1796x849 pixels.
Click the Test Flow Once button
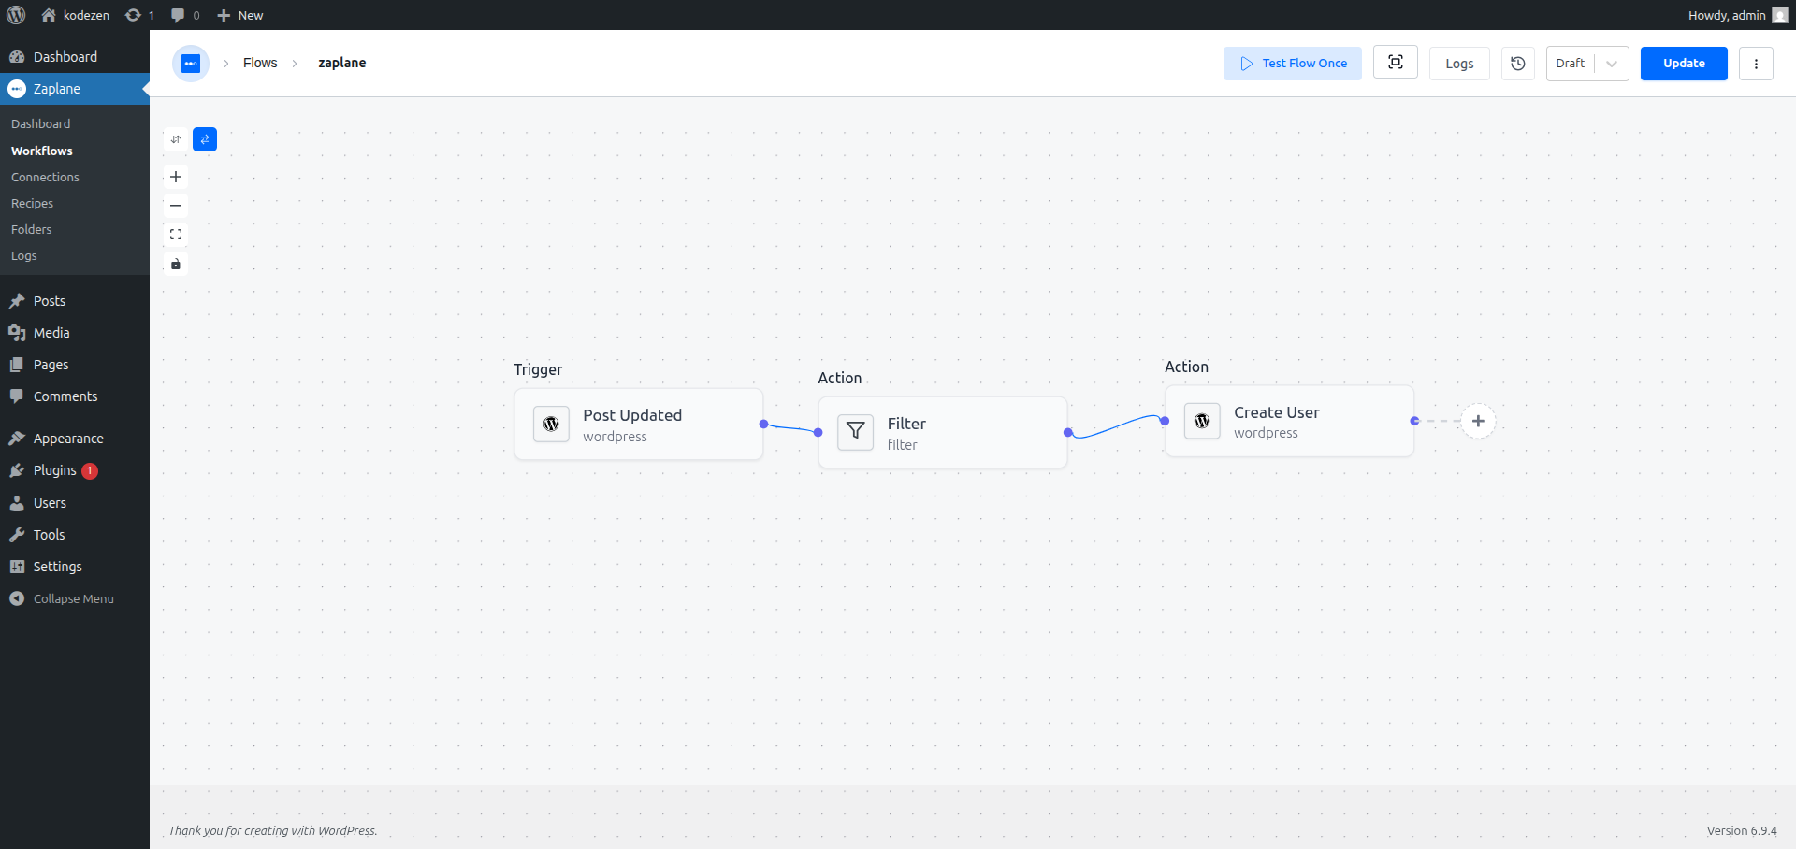(x=1293, y=64)
